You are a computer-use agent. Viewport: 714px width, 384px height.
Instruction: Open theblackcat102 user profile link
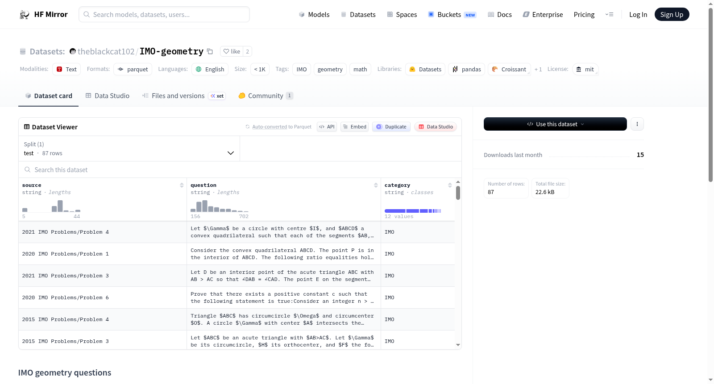click(x=106, y=51)
